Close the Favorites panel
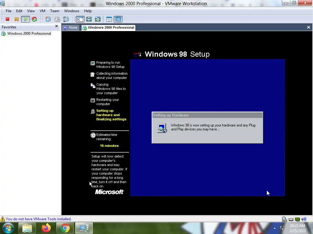 point(57,26)
